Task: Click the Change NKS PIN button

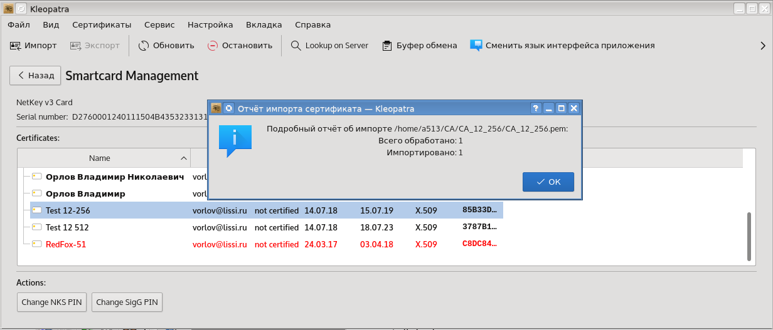Action: point(51,302)
